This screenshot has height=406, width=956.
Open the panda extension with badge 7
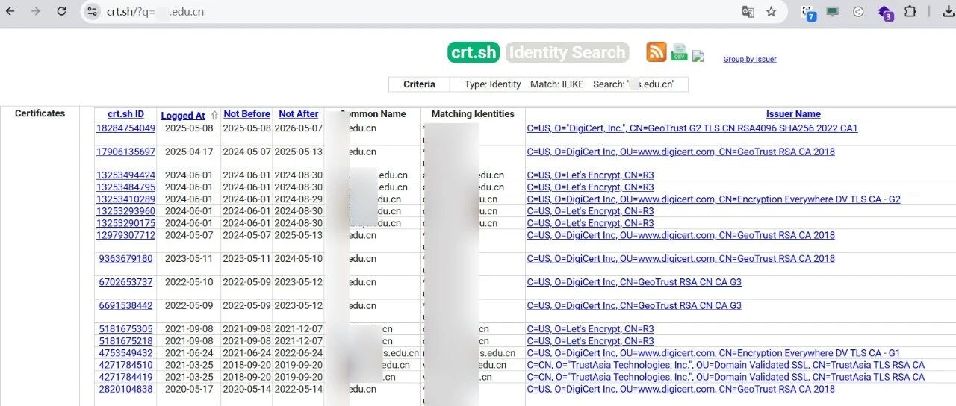pyautogui.click(x=809, y=13)
